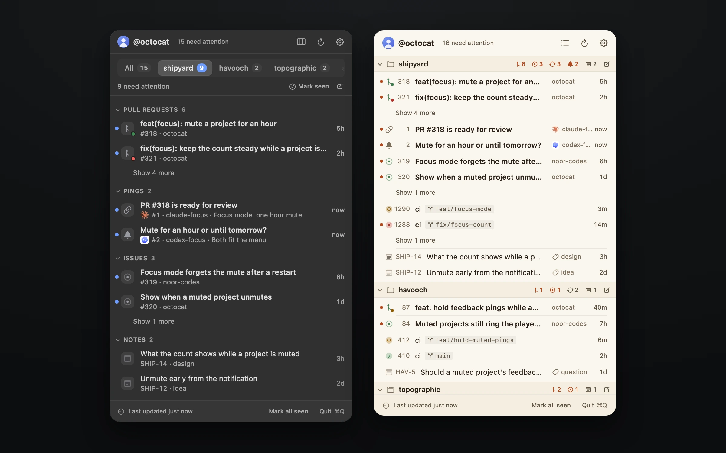Click topographic pull request count badge 2
The height and width of the screenshot is (453, 726).
click(x=556, y=390)
